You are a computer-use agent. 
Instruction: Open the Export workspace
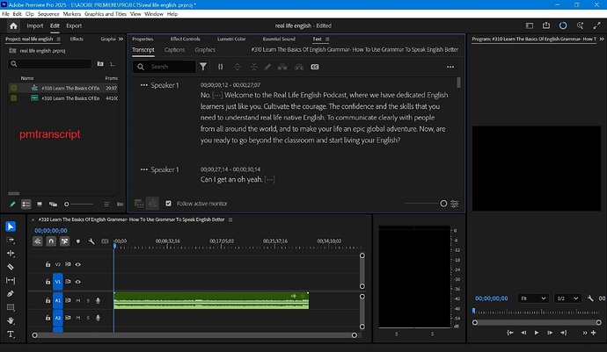click(x=74, y=25)
